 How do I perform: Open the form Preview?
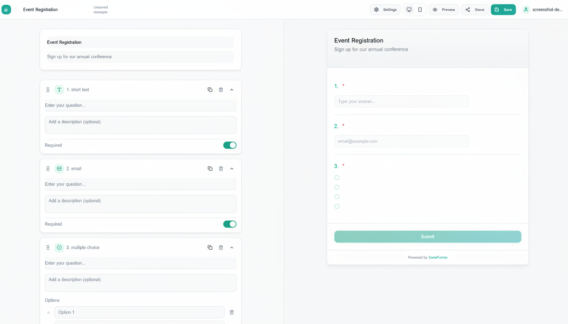pyautogui.click(x=444, y=10)
